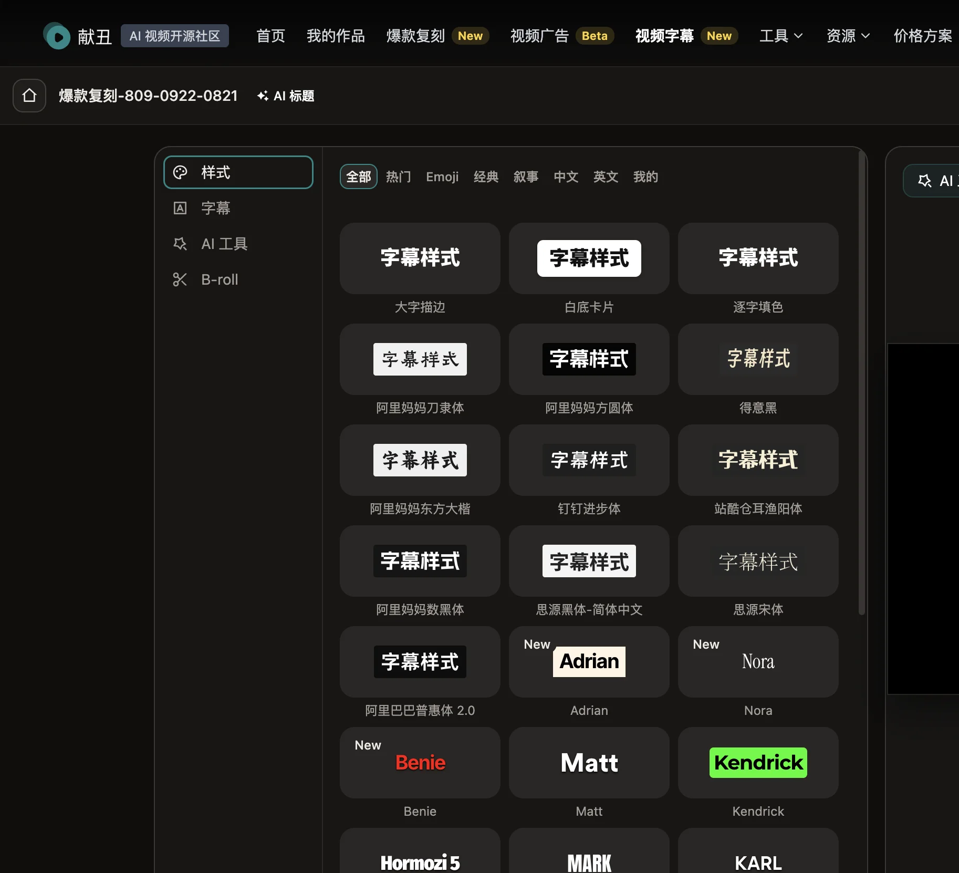Select the 全部 filter tab
Image resolution: width=959 pixels, height=873 pixels.
[x=359, y=176]
